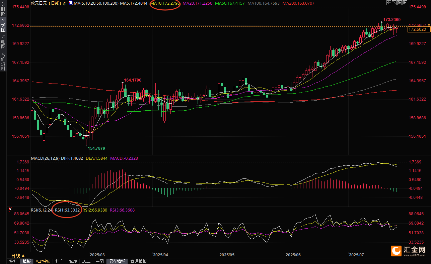
Task: Apply the BOLL template
Action: pos(86,261)
